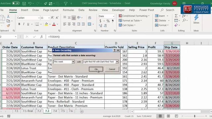The image size is (212, 119).
Task: Click the Sort & Filter icon
Action: point(184,16)
